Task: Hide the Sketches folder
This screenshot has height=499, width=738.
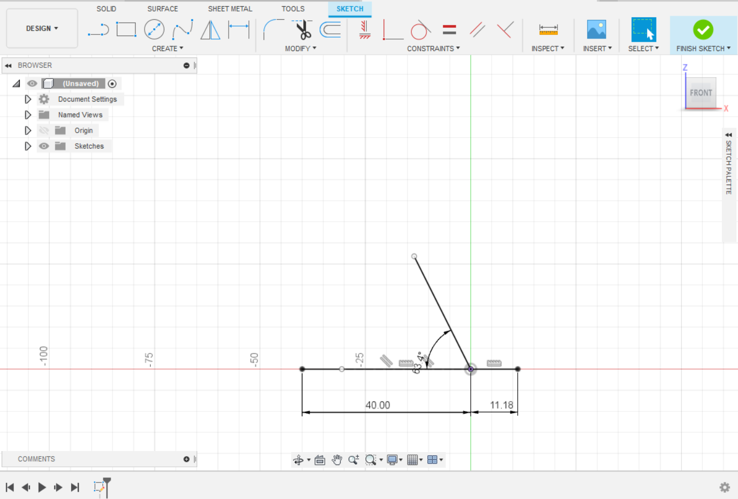Action: pos(44,146)
